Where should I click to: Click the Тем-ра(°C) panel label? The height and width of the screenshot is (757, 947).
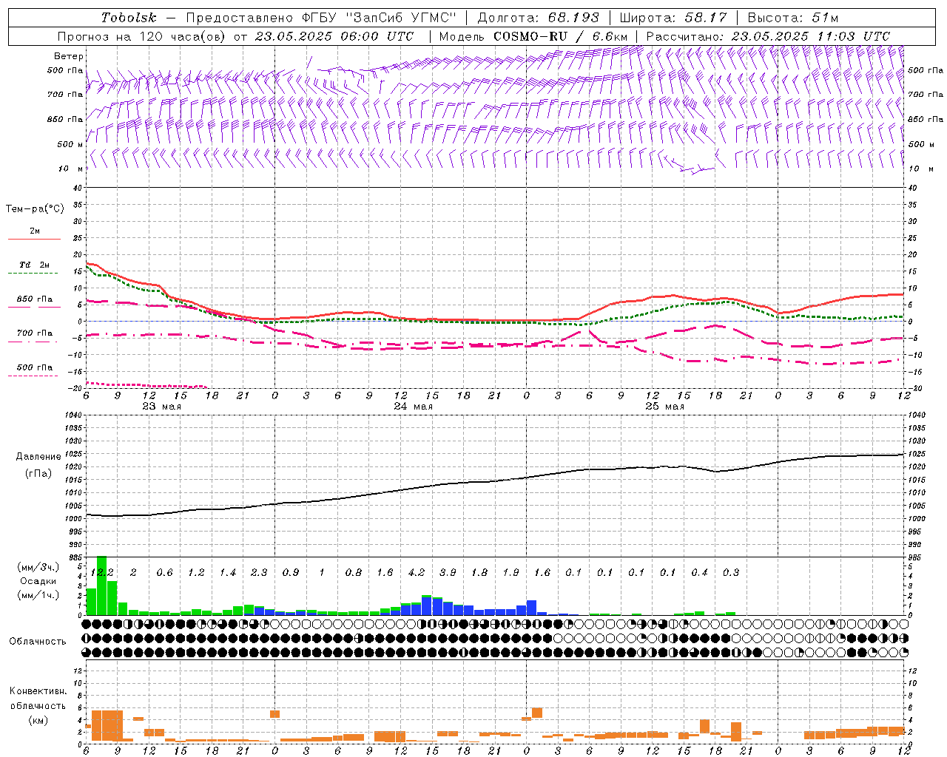pyautogui.click(x=35, y=209)
